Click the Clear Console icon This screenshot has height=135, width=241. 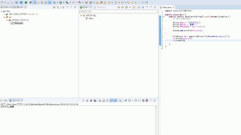tap(100, 100)
